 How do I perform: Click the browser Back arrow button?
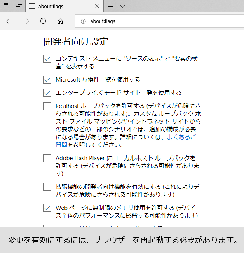click(9, 21)
